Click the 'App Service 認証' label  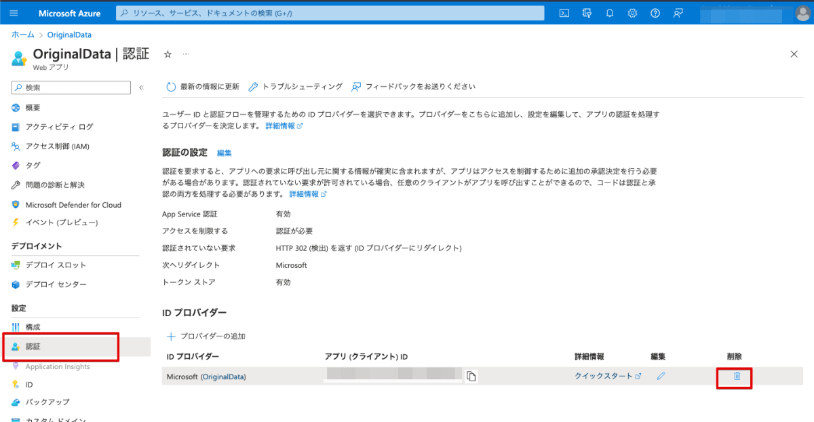[x=190, y=214]
